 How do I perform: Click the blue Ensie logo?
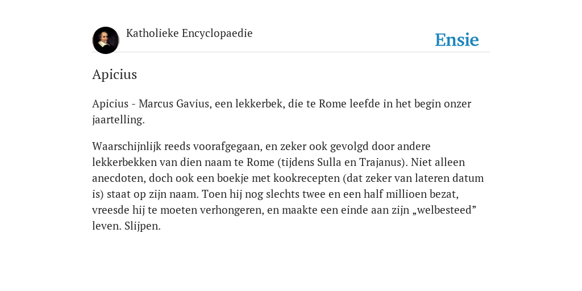coord(457,40)
